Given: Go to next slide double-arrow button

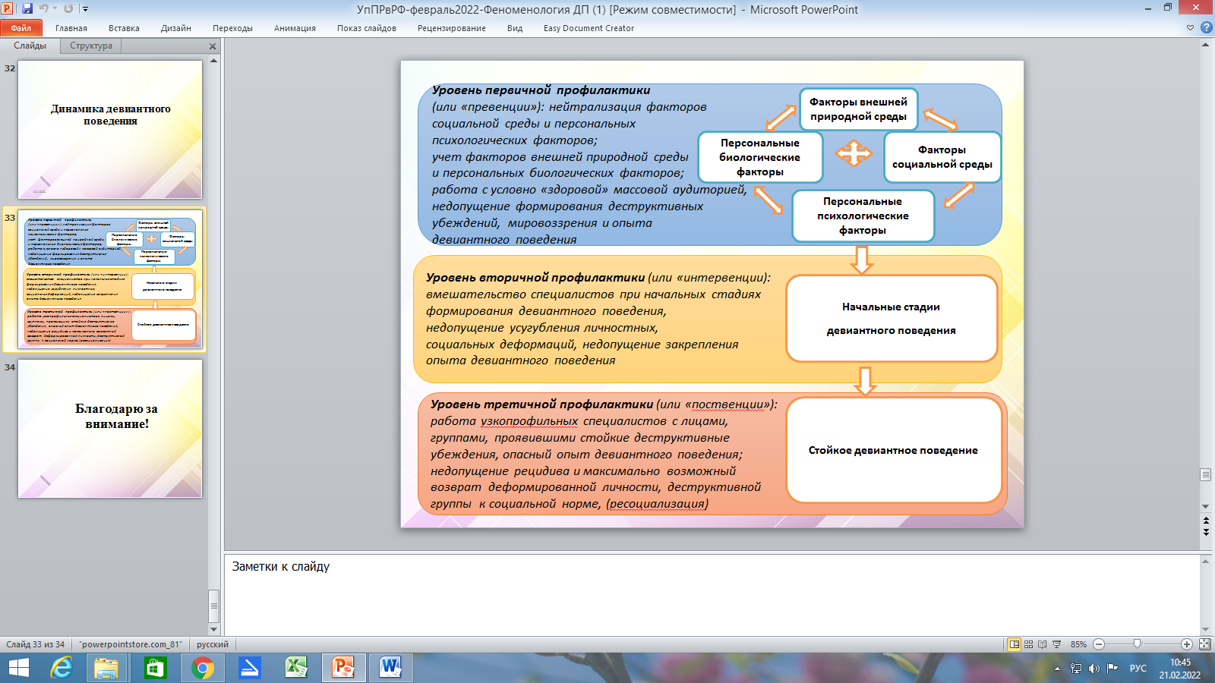Looking at the screenshot, I should [x=1206, y=532].
